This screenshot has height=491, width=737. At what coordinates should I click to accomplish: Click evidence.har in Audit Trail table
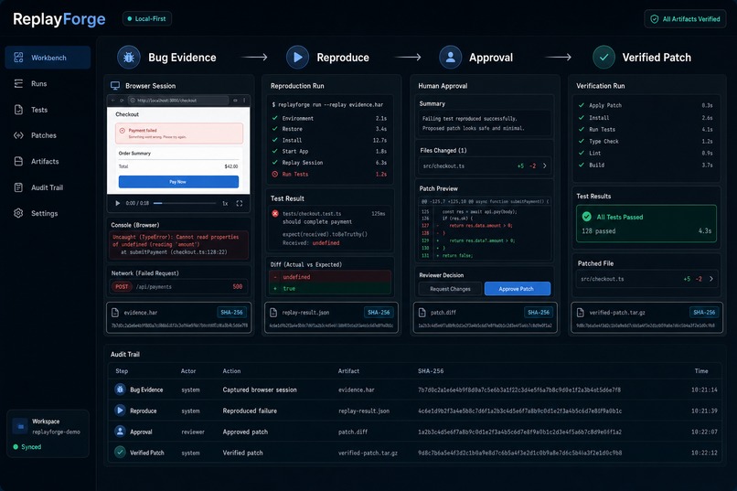[357, 390]
